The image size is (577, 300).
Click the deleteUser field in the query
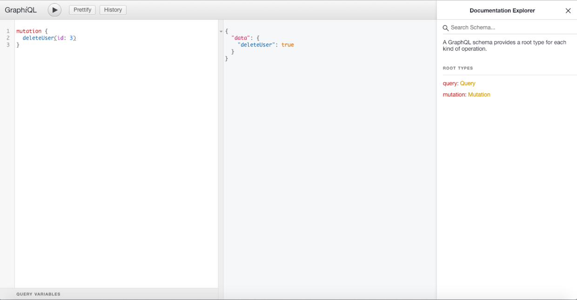pos(38,38)
